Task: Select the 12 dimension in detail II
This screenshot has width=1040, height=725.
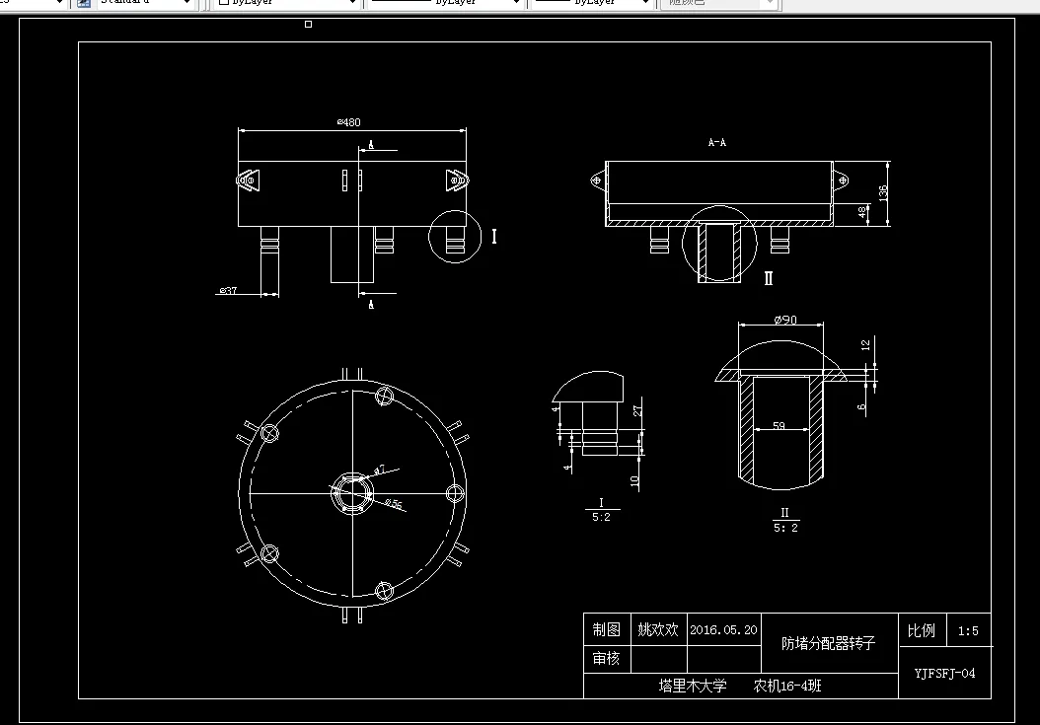Action: pos(865,345)
